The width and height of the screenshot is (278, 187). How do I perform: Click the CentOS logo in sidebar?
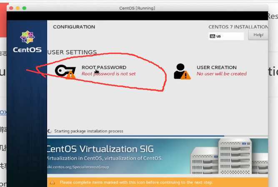point(28,42)
